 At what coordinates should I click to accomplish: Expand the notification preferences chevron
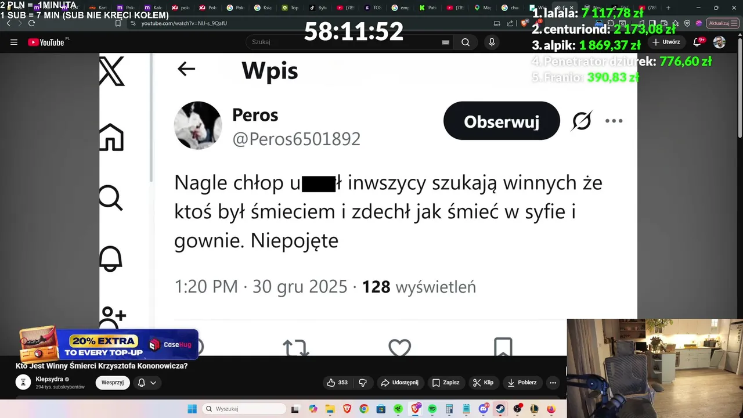(x=153, y=383)
